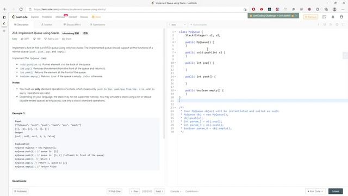Add a new tab with plus icon
Image resolution: width=348 pixels, height=196 pixels.
coord(4,31)
